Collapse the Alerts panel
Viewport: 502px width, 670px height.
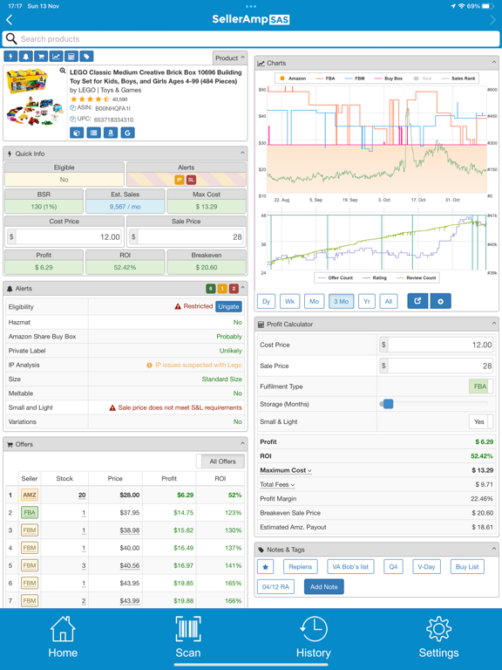pyautogui.click(x=242, y=288)
